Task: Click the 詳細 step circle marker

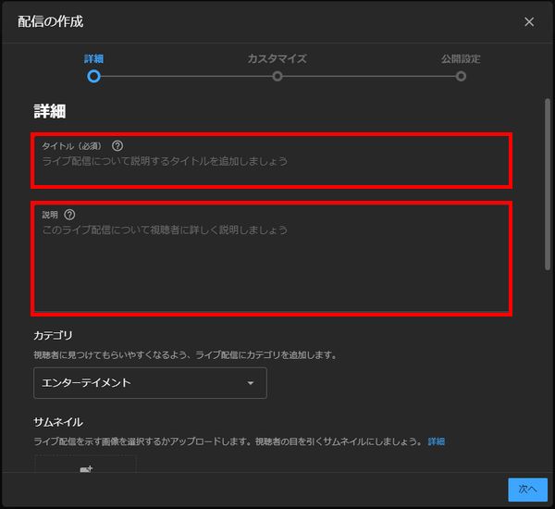Action: coord(93,77)
